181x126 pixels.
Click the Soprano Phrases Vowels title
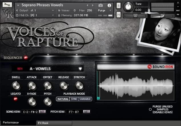(42, 5)
